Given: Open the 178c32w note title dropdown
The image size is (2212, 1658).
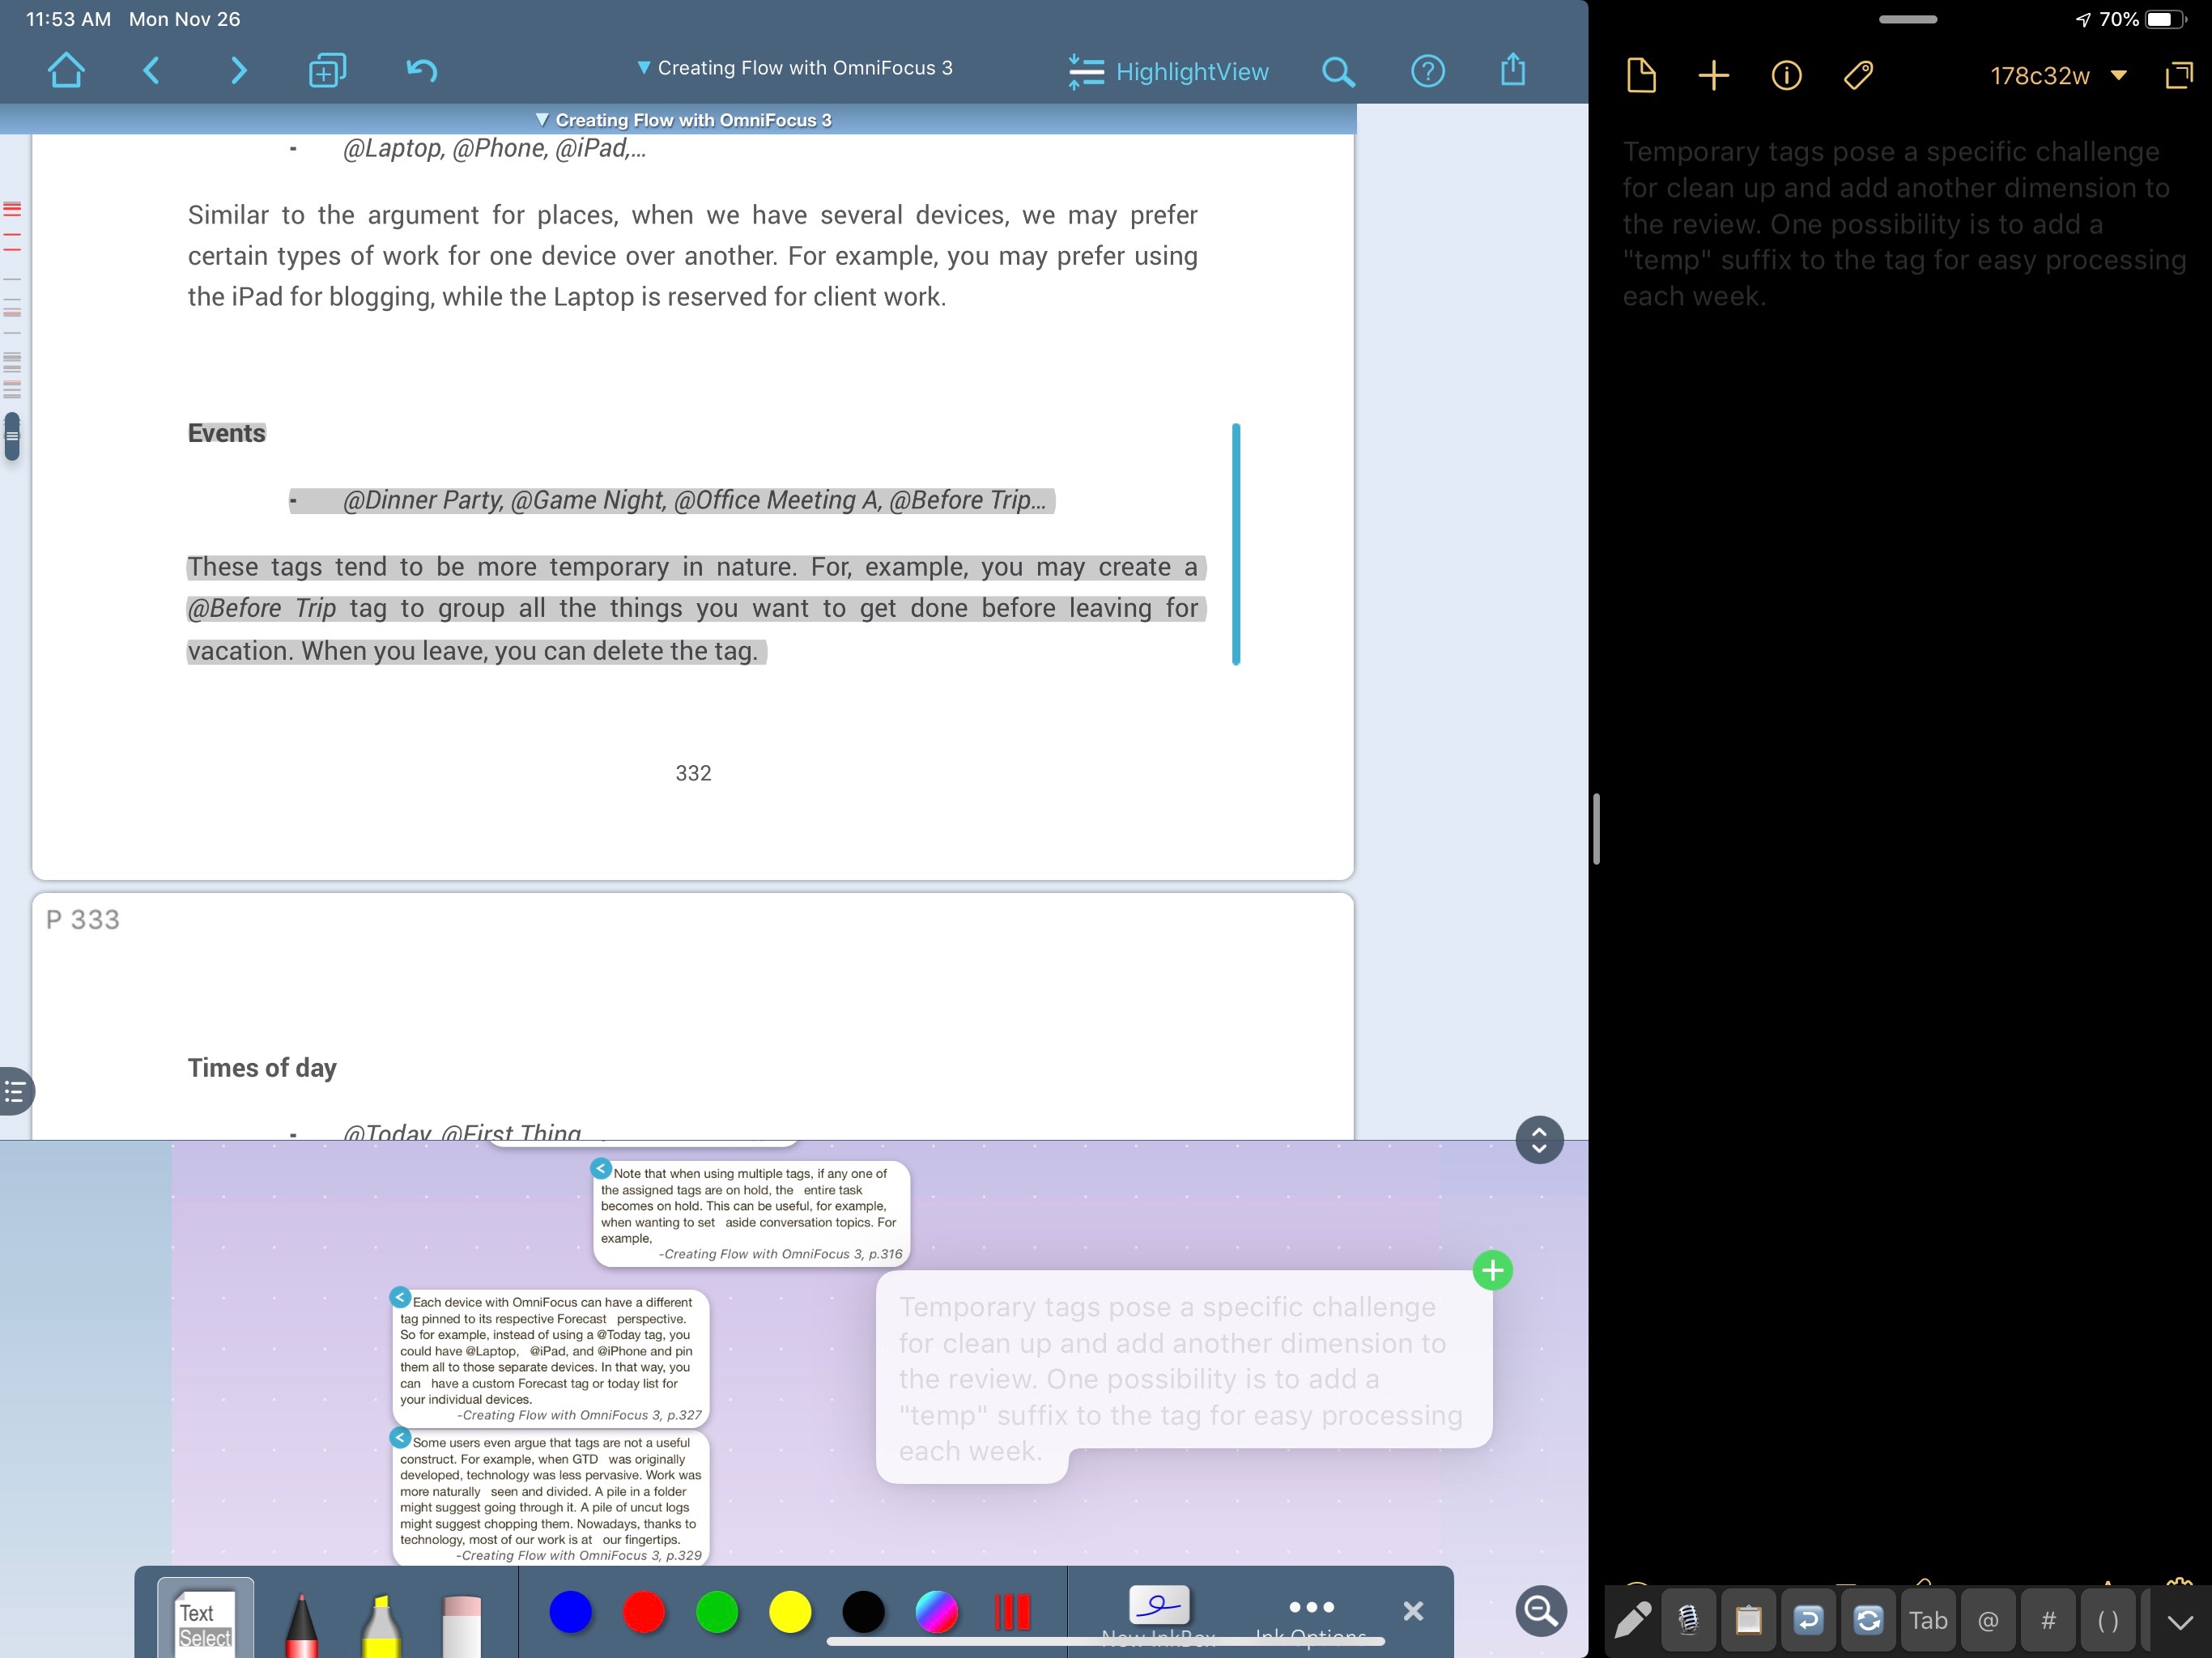Looking at the screenshot, I should (x=2057, y=76).
